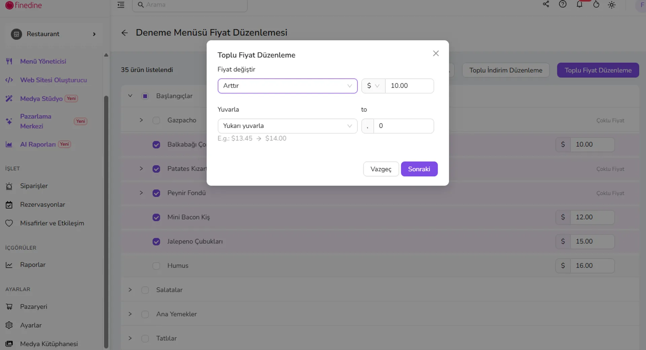Toggle the light theme sun icon
646x350 pixels.
[612, 5]
